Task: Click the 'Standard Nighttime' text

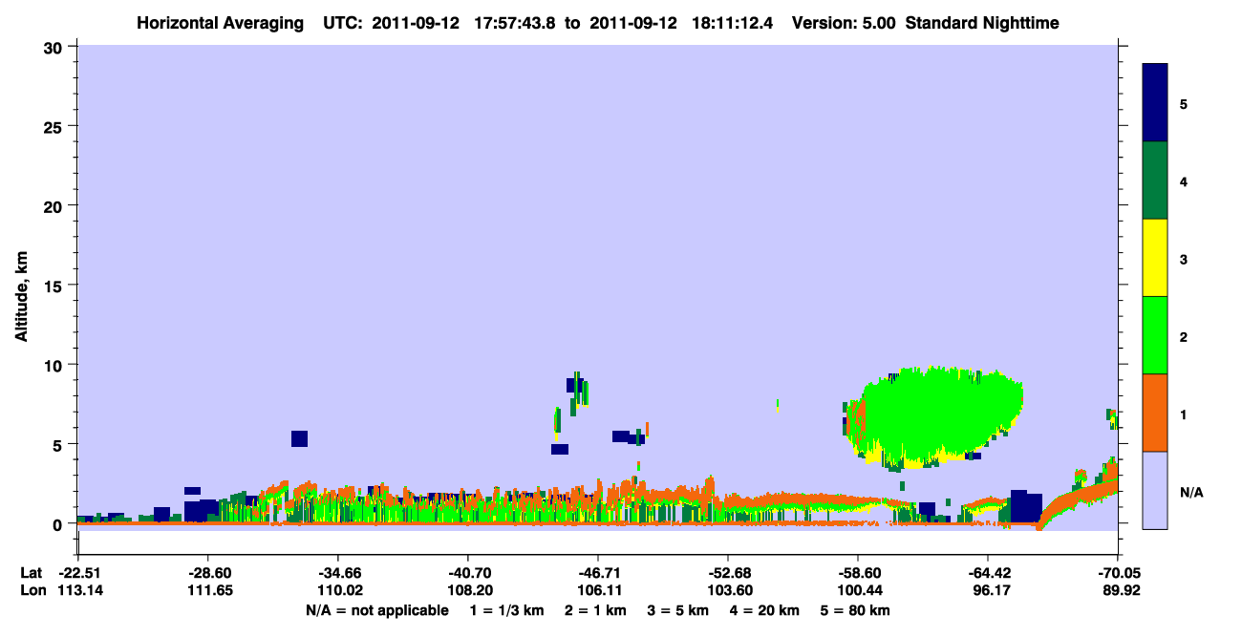Action: [982, 23]
